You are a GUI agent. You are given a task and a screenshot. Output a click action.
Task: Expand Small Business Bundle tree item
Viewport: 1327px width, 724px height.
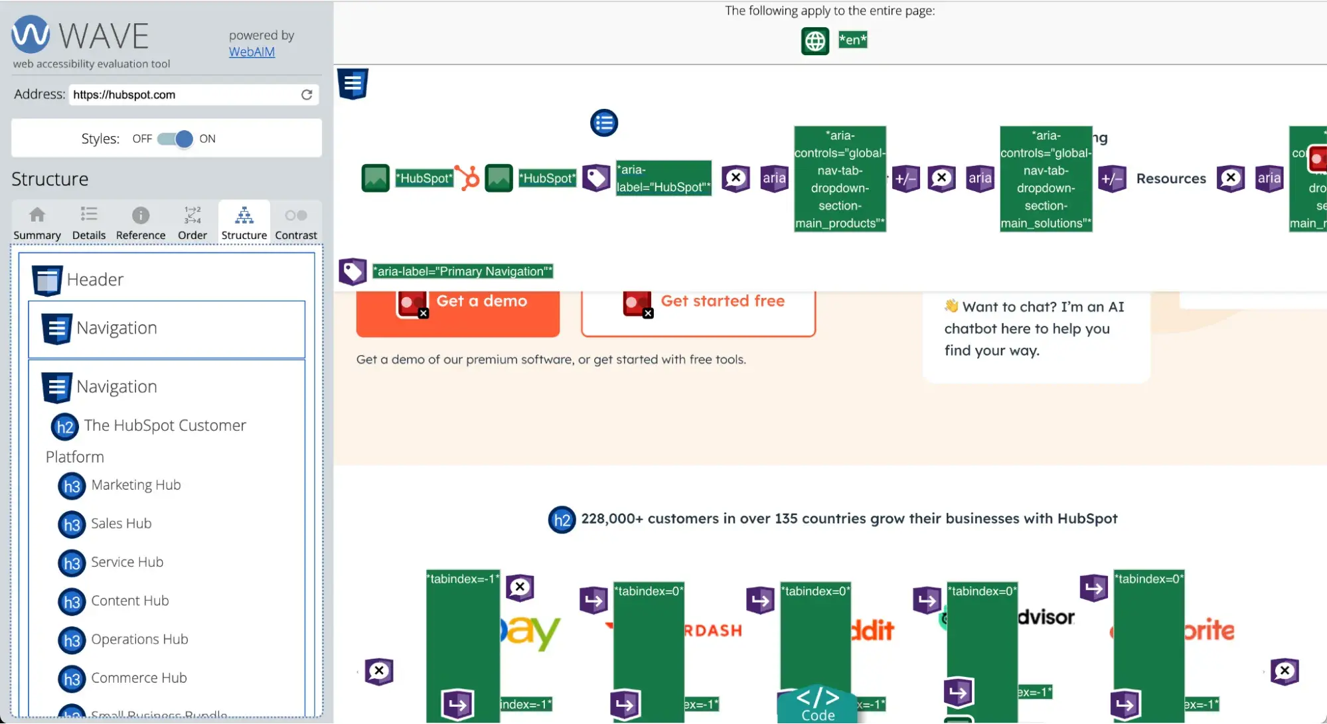coord(159,713)
